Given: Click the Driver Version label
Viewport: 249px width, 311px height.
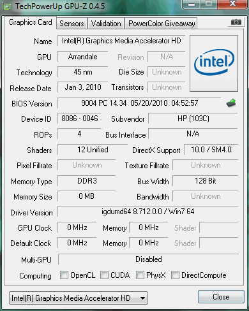Looking at the screenshot, I should (31, 213).
